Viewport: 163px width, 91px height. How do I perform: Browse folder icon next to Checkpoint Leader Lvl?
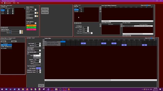coord(22,31)
